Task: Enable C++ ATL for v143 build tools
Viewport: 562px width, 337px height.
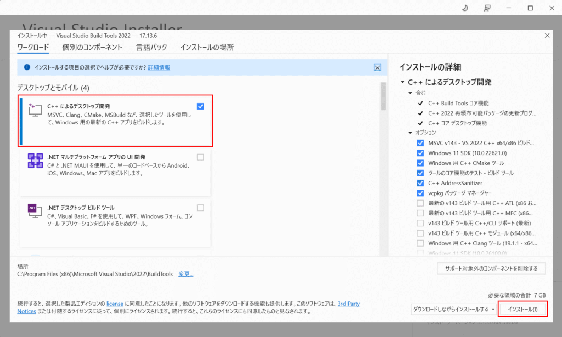Action: [420, 203]
